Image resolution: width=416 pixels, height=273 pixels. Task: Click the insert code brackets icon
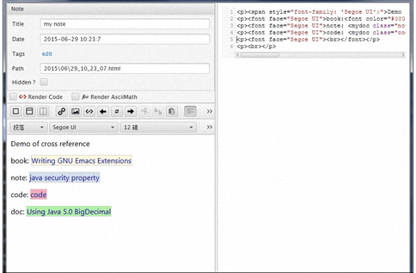pos(89,111)
